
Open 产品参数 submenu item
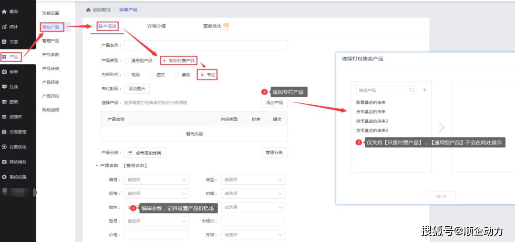tap(51, 55)
